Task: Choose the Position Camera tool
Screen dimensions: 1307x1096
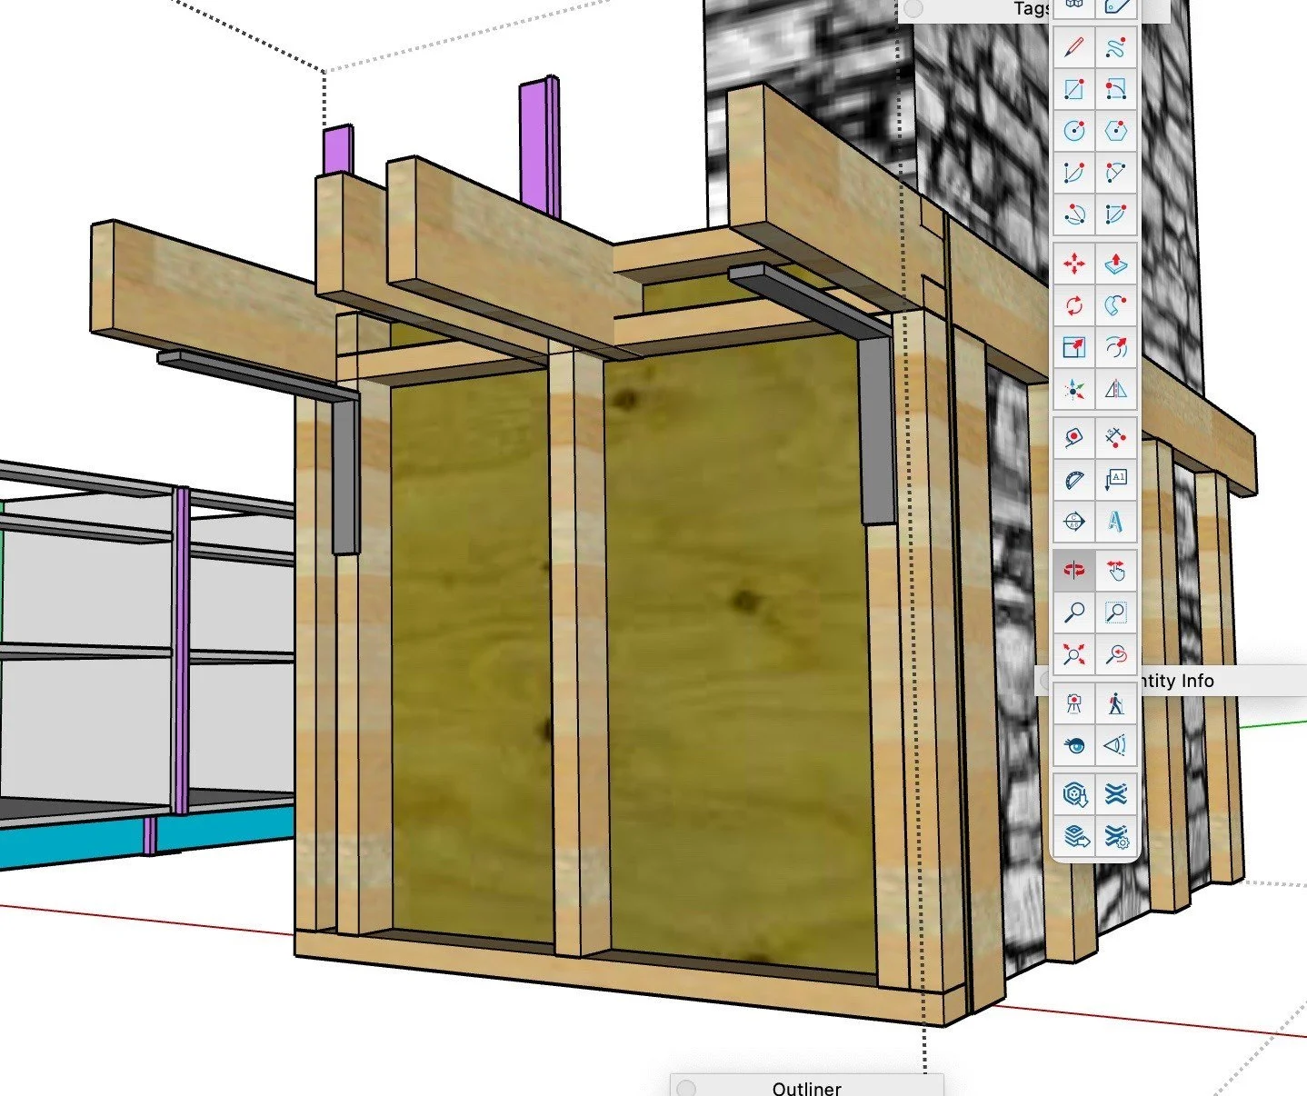Action: pos(1074,703)
